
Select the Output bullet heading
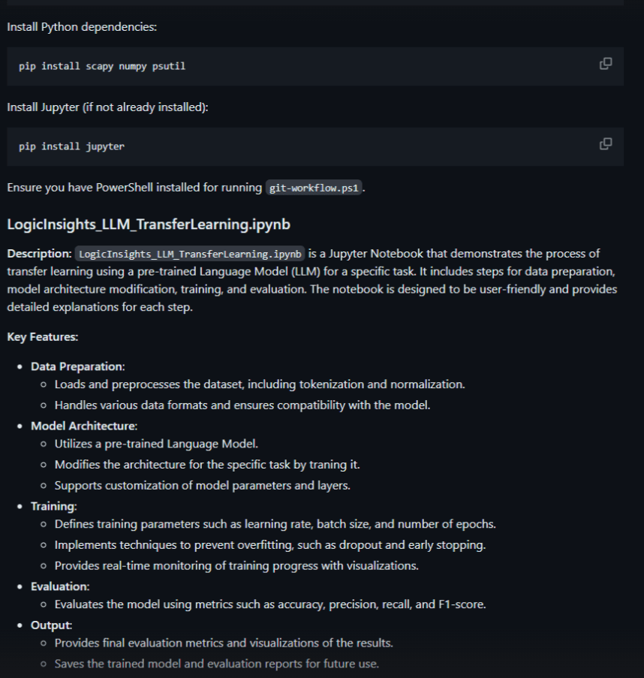click(x=52, y=625)
